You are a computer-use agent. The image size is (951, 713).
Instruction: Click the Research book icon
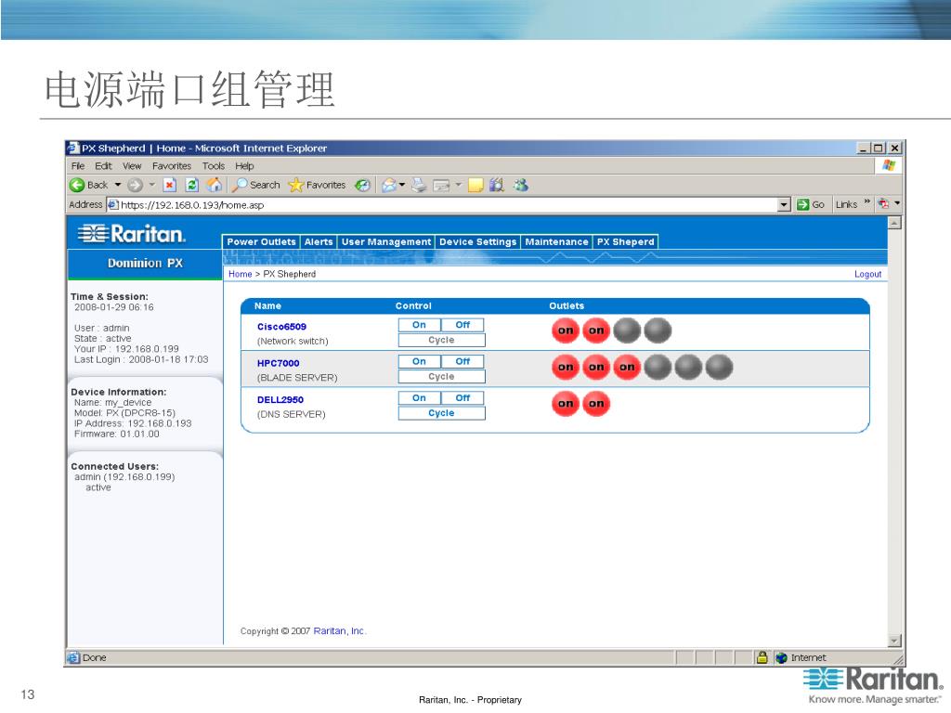(x=497, y=185)
